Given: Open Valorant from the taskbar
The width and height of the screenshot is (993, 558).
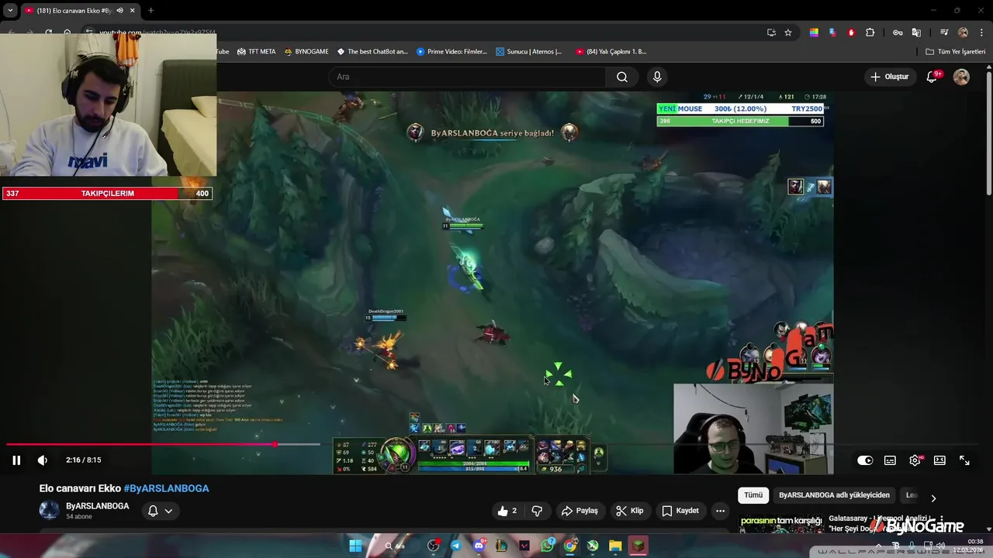Looking at the screenshot, I should coord(524,546).
